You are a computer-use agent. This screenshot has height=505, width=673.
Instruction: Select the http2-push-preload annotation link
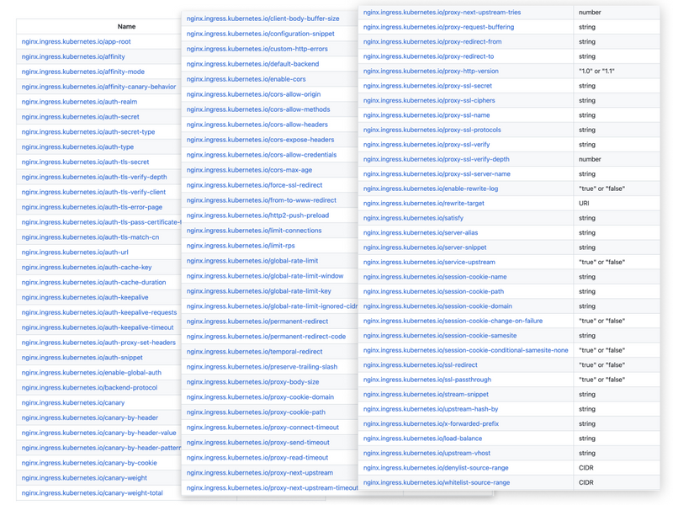(x=257, y=215)
